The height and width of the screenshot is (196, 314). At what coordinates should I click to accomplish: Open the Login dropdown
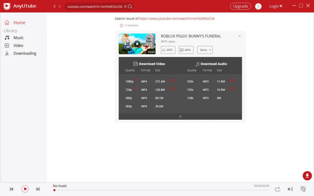(276, 6)
